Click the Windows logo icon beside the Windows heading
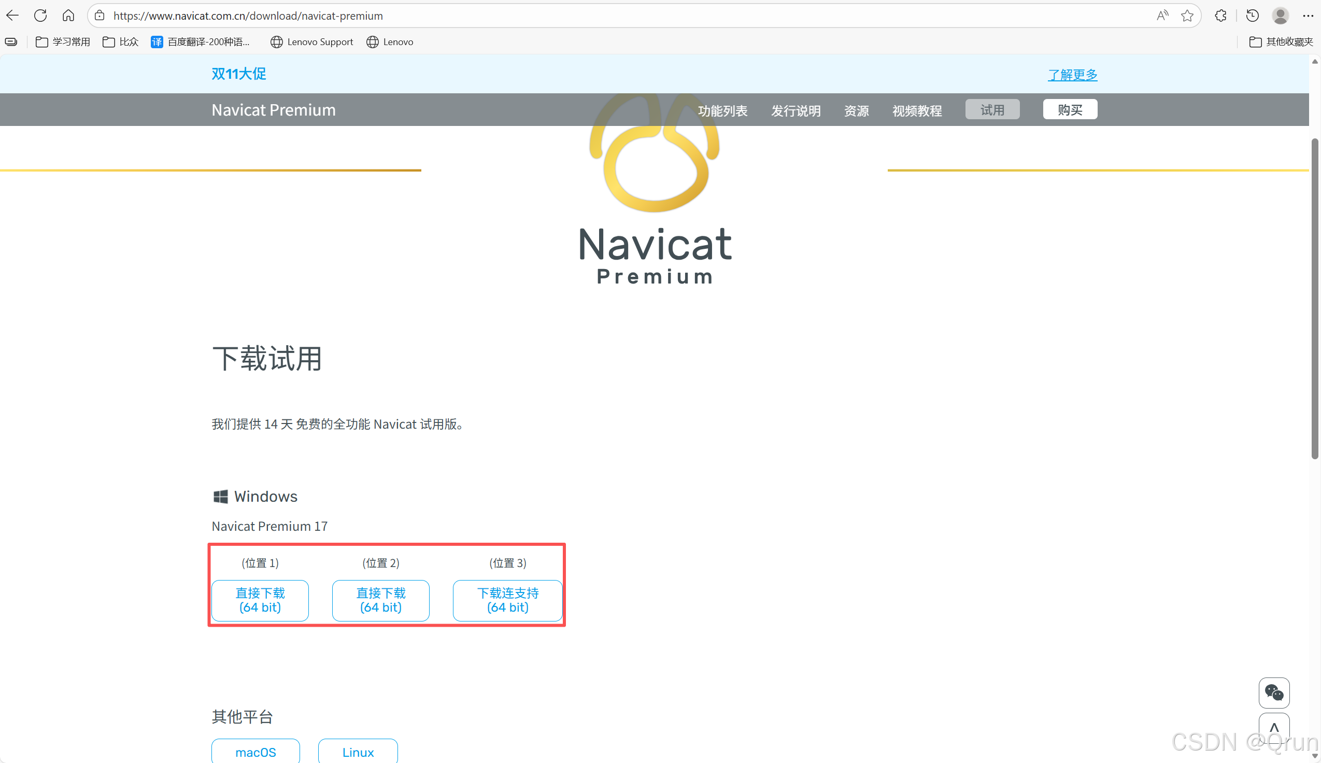The height and width of the screenshot is (763, 1321). click(221, 496)
